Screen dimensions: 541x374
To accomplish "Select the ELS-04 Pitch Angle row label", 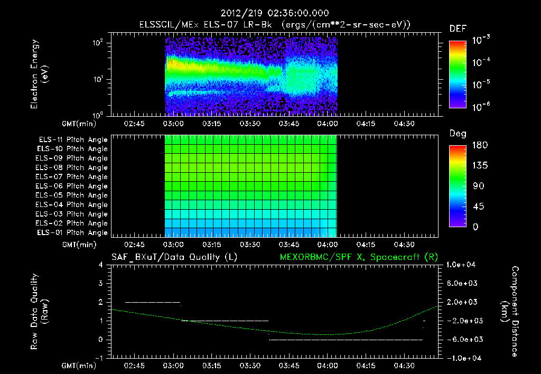I will coord(71,204).
